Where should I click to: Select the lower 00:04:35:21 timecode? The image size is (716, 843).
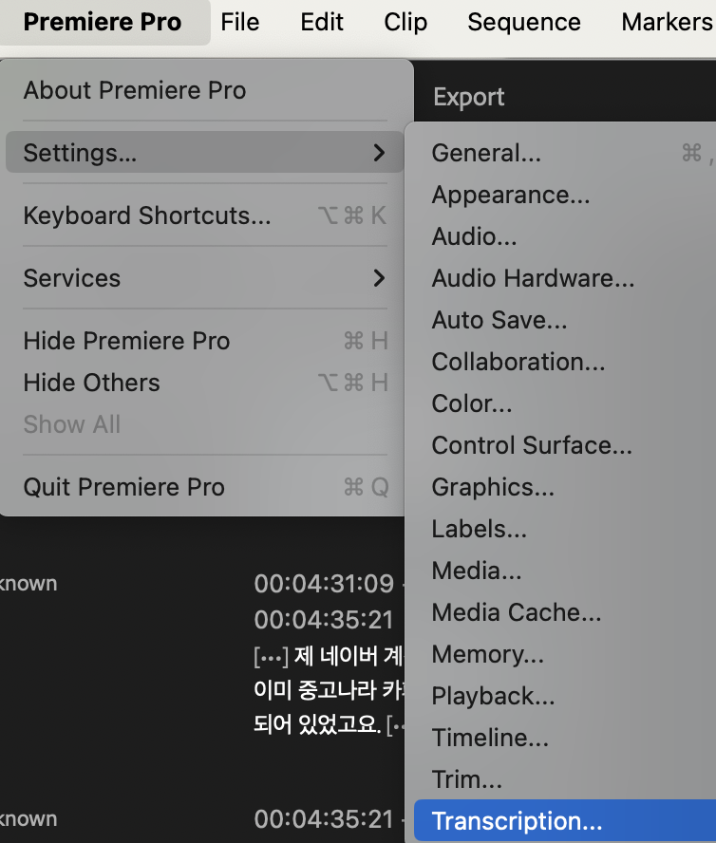click(325, 819)
